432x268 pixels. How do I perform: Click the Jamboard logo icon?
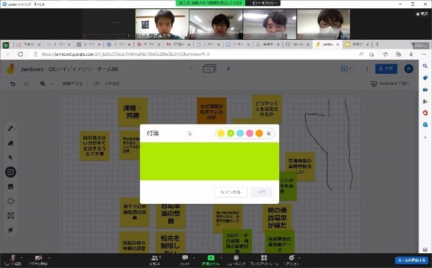tap(11, 69)
